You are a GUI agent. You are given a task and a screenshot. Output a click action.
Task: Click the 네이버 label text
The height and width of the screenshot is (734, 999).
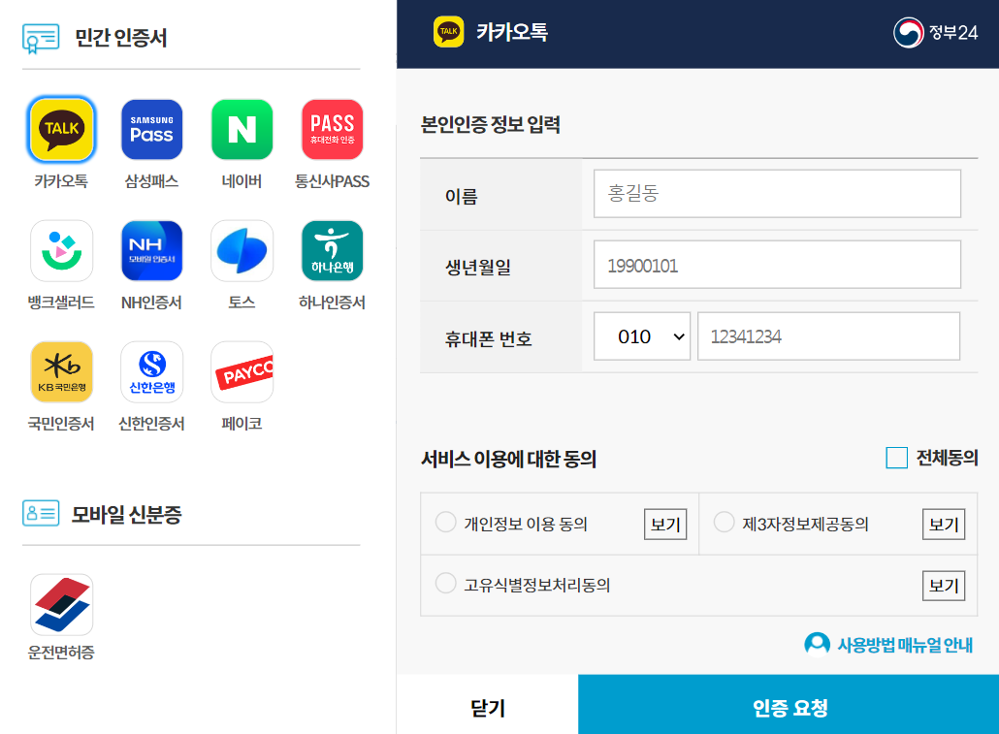[242, 181]
